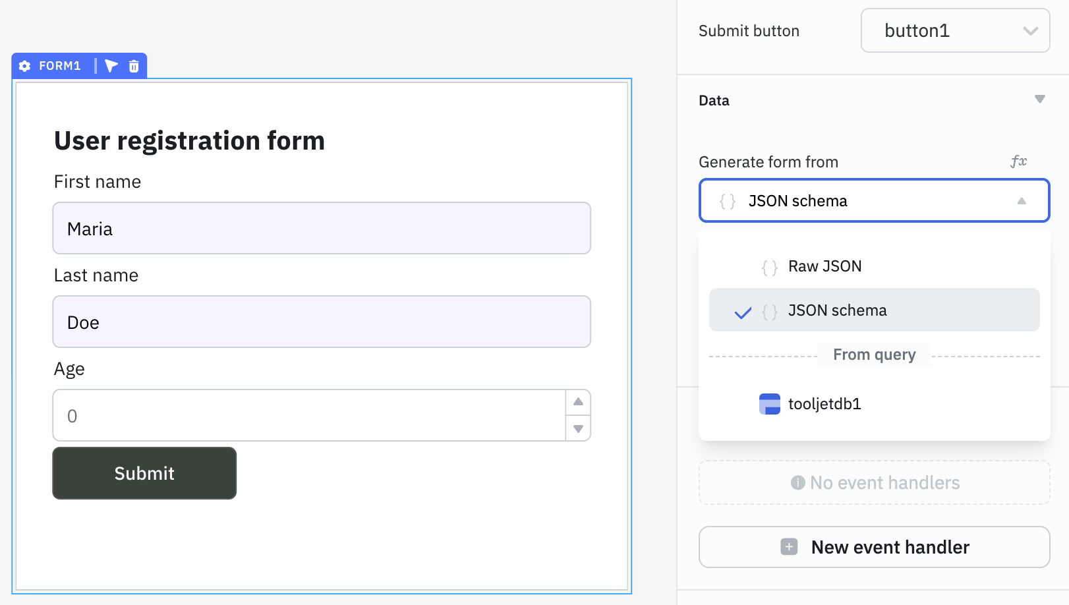Image resolution: width=1069 pixels, height=605 pixels.
Task: Click the First name field containing Maria
Action: click(322, 228)
